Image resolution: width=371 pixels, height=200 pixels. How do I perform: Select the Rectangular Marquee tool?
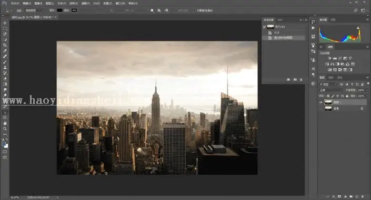coord(5,28)
